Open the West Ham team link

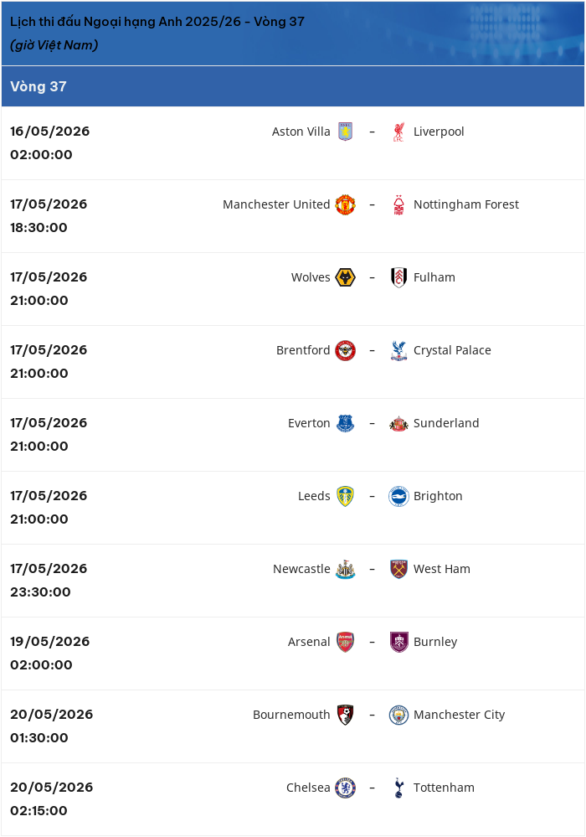click(441, 569)
